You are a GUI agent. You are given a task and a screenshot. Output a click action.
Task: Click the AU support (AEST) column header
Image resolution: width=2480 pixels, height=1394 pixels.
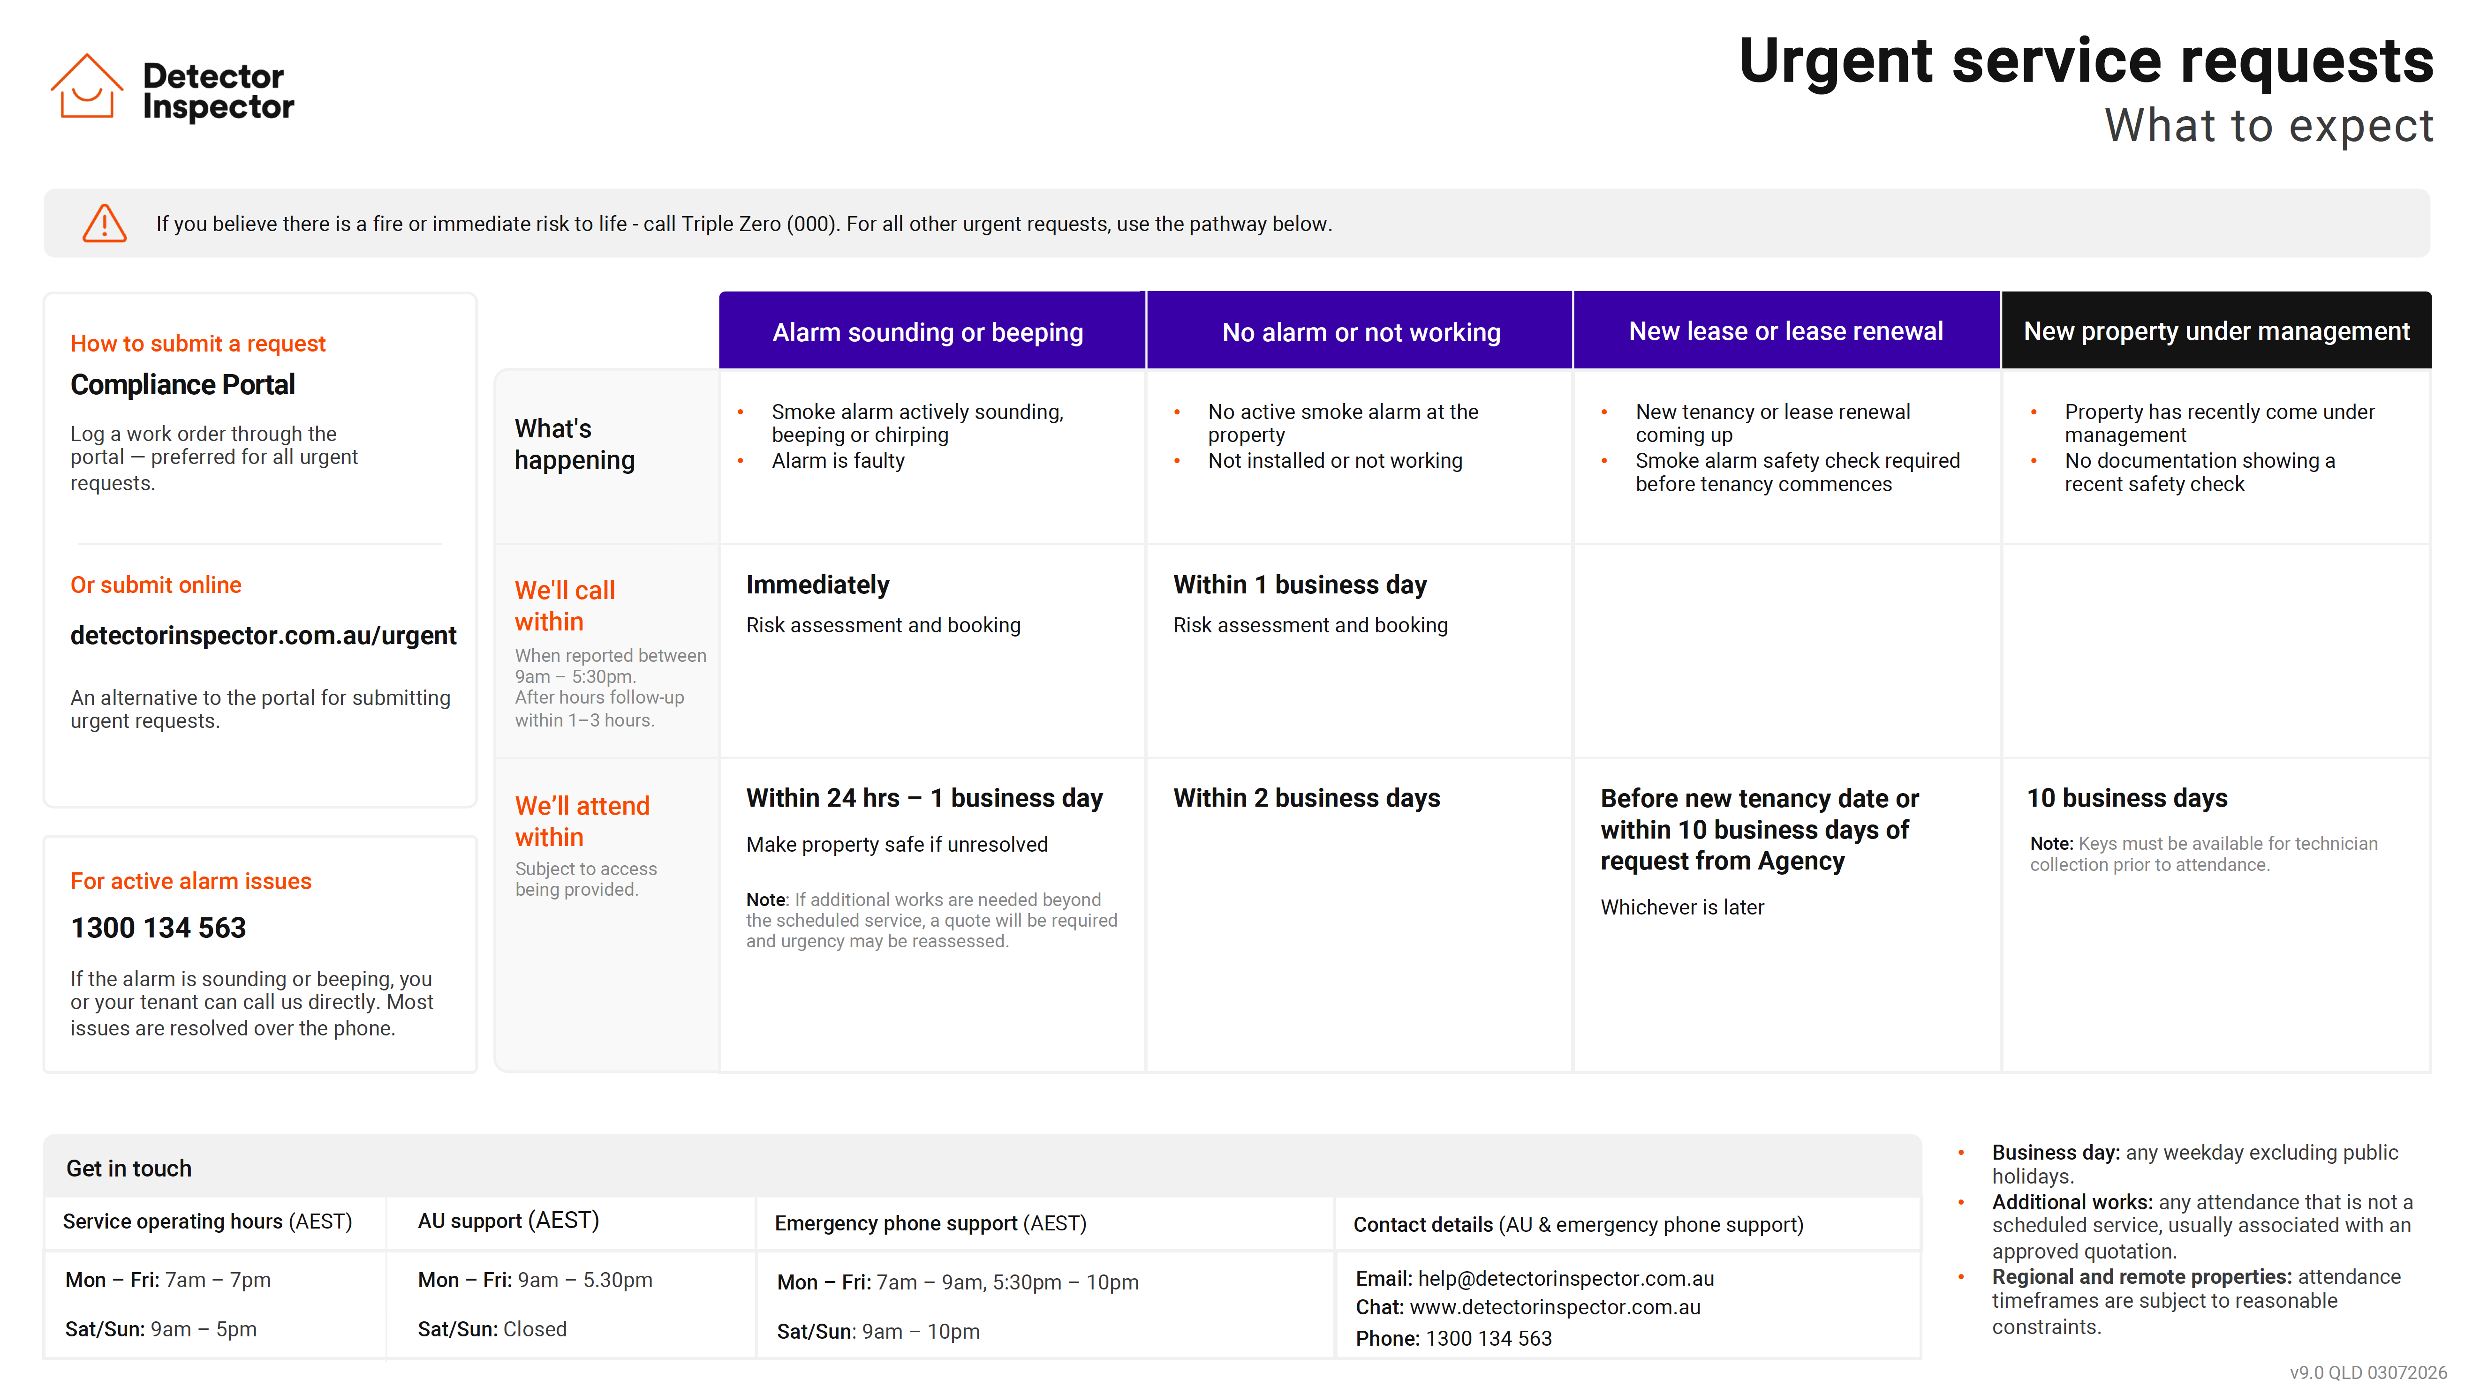pyautogui.click(x=508, y=1221)
